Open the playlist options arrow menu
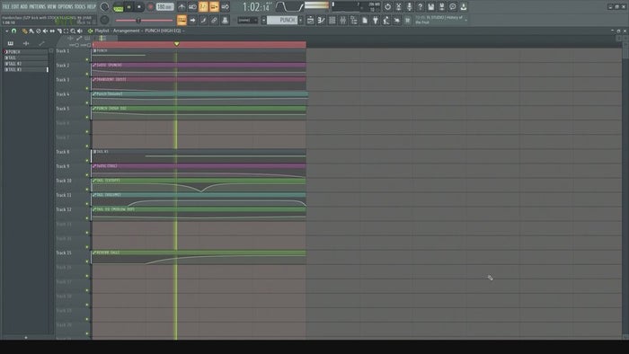Viewport: 629px width, 354px height. [x=7, y=31]
